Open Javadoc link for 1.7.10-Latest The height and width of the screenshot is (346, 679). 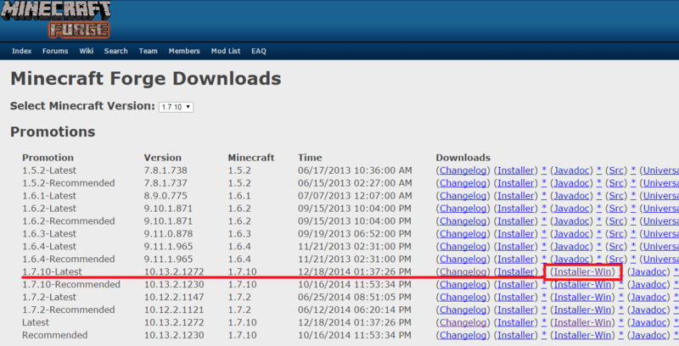pyautogui.click(x=649, y=272)
